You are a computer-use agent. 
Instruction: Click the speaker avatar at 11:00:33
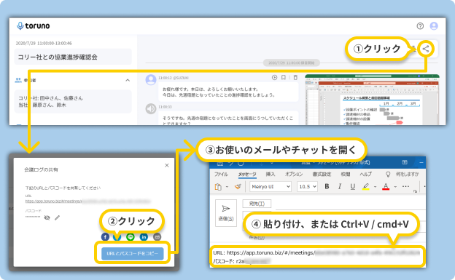pos(151,109)
